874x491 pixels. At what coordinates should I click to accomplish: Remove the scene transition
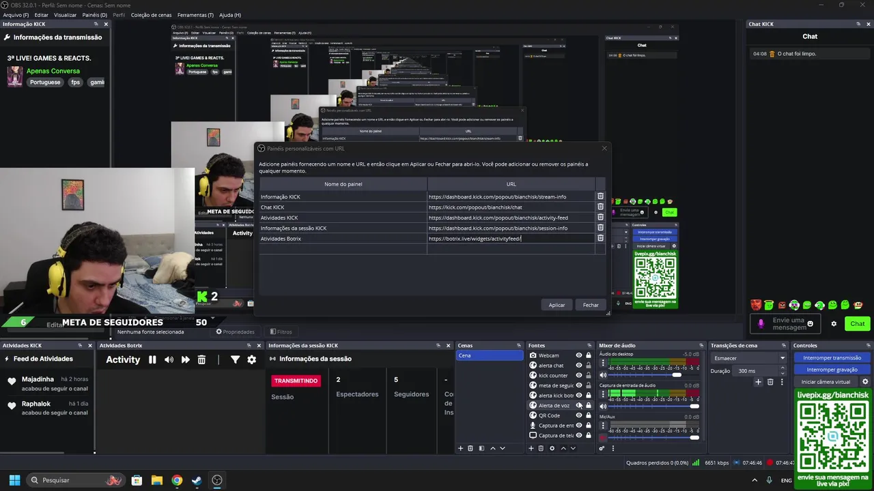[x=770, y=382]
